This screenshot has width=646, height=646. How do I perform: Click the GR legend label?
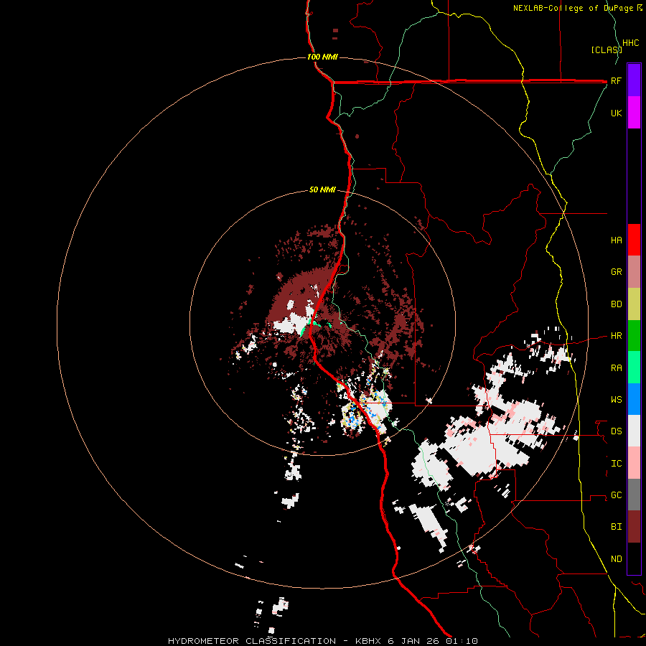click(616, 272)
